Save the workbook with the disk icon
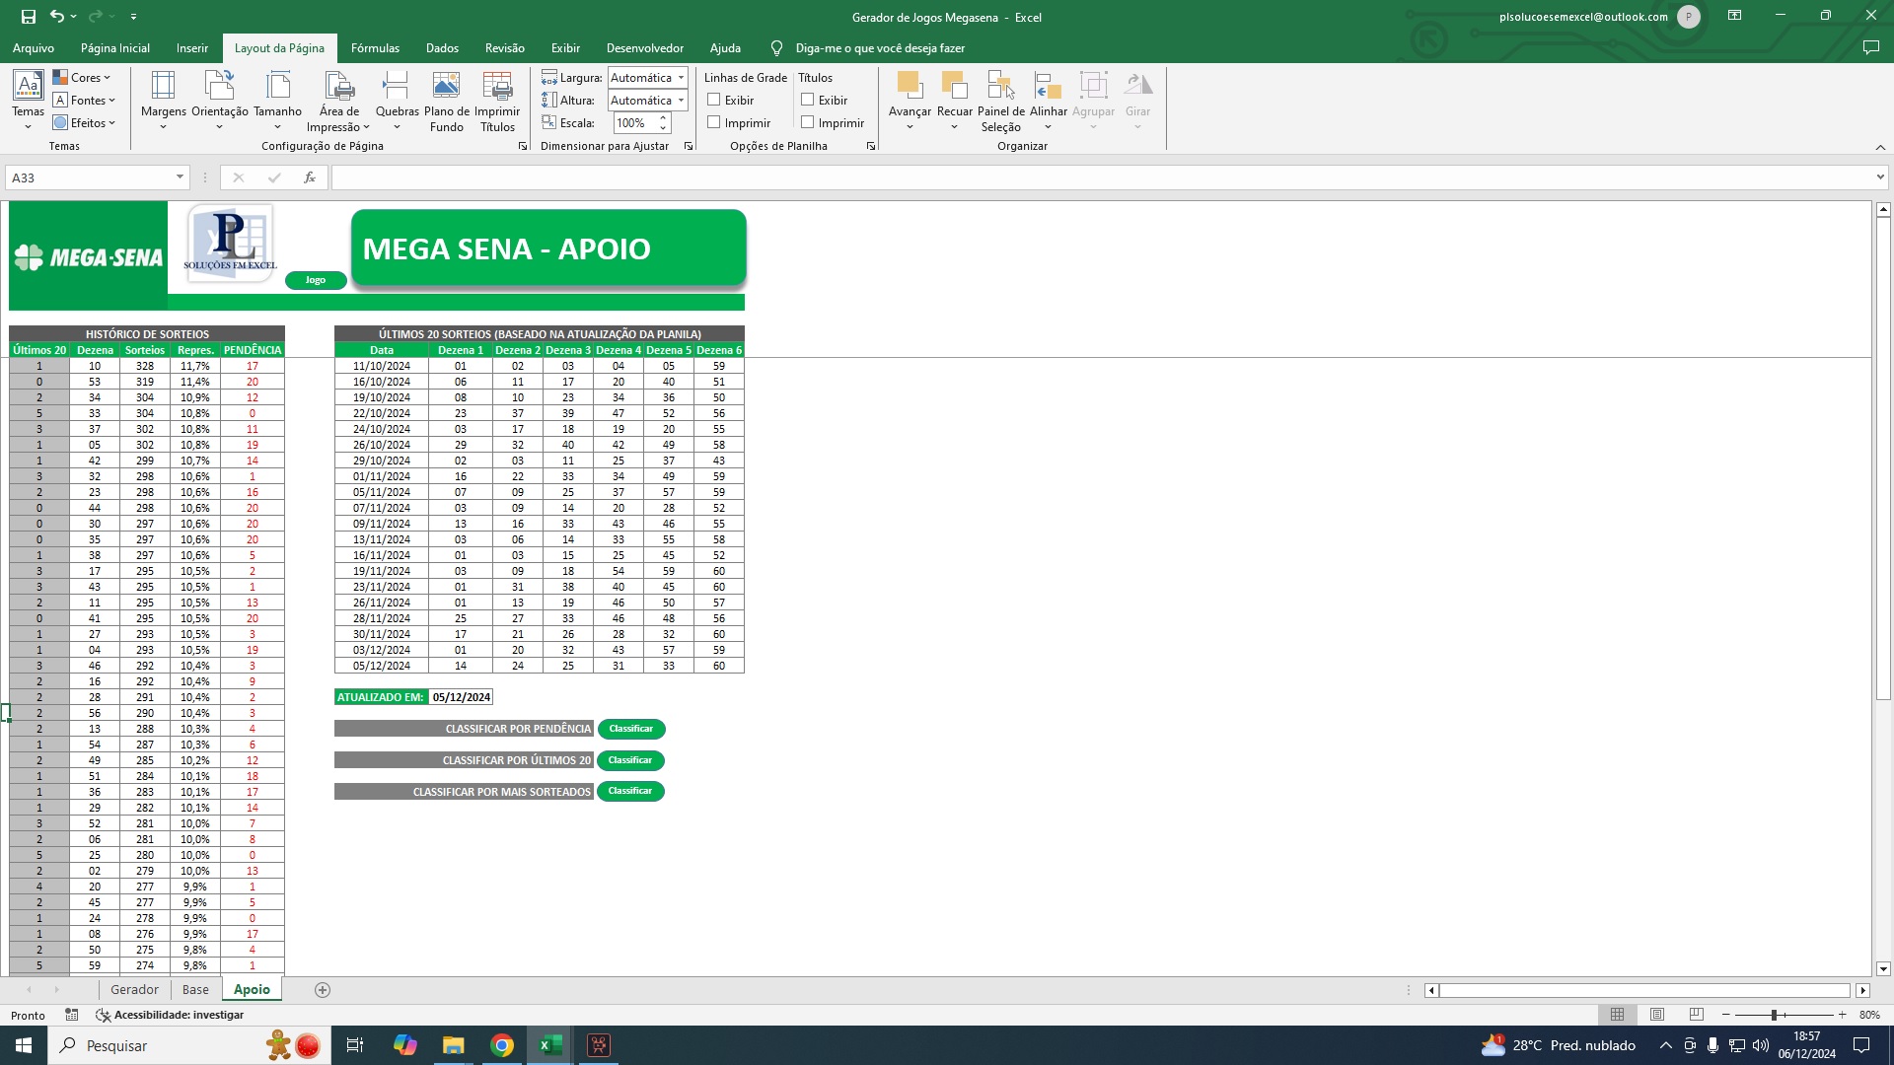 tap(29, 17)
